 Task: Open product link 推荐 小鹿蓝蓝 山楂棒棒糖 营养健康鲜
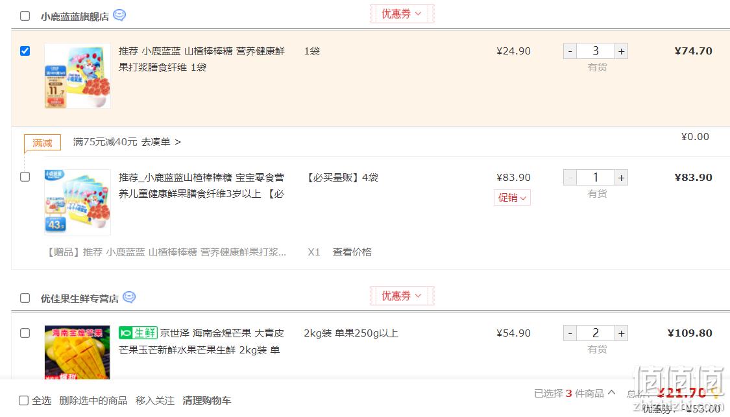click(202, 58)
